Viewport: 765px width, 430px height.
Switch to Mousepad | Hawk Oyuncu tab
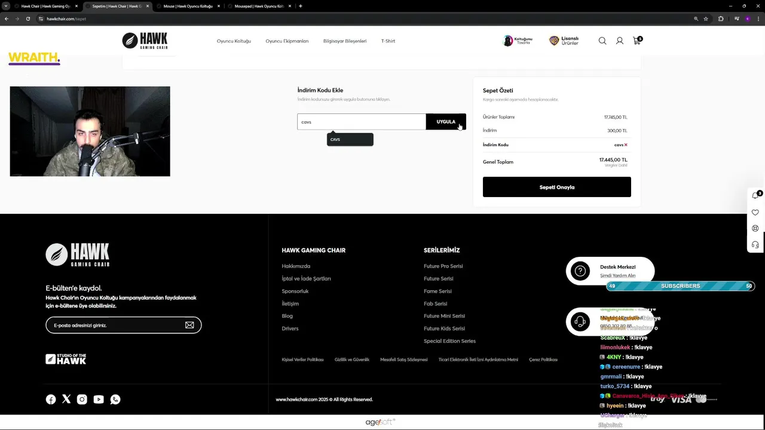coord(259,6)
